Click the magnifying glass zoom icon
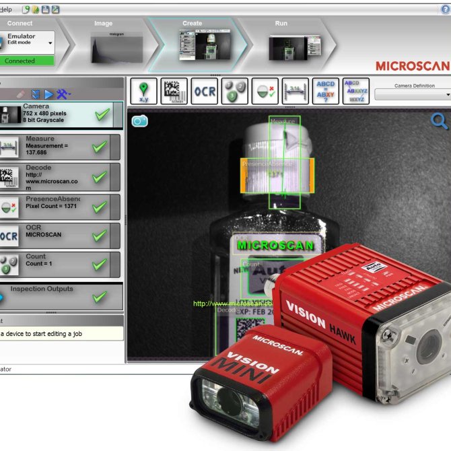Screen dimensions: 451x451 coord(439,120)
